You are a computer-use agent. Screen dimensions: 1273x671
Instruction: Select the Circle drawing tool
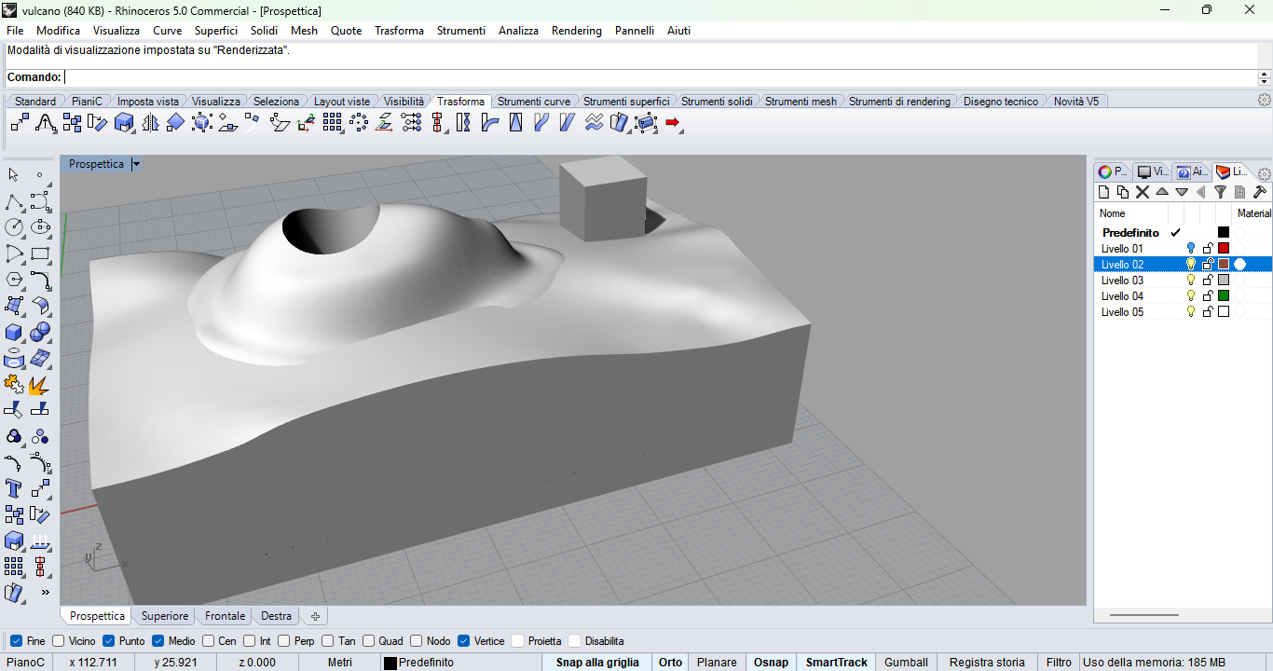[x=14, y=227]
